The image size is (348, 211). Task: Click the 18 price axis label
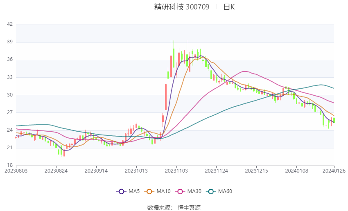[x=10, y=165]
